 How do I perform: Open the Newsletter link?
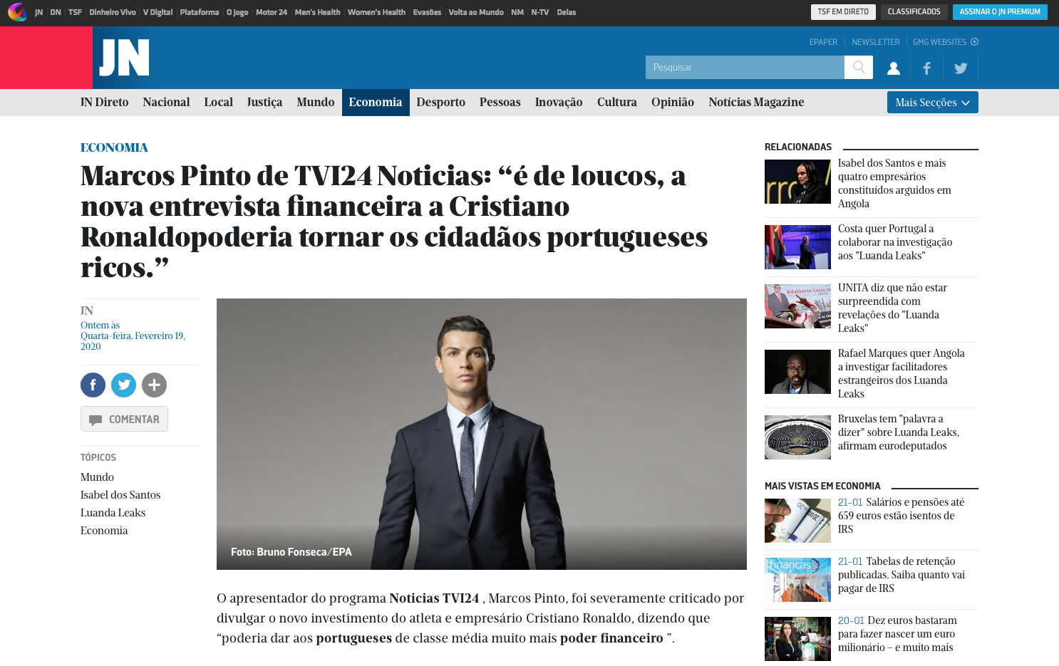pyautogui.click(x=876, y=42)
